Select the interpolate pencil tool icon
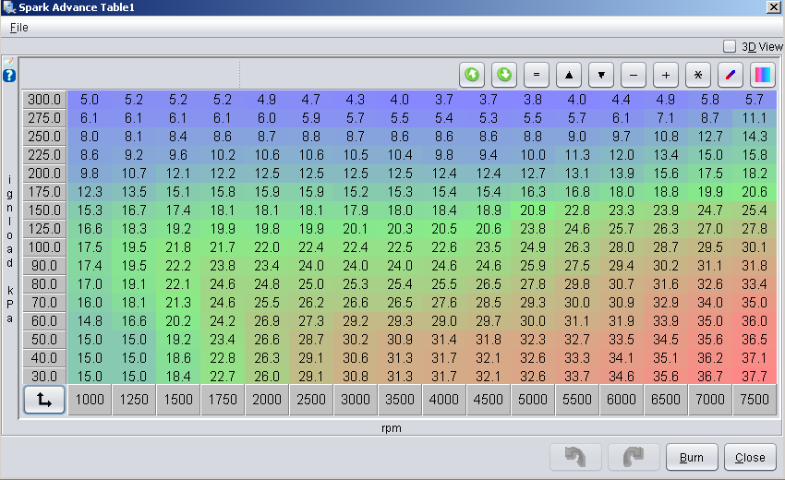The image size is (785, 480). click(x=731, y=74)
